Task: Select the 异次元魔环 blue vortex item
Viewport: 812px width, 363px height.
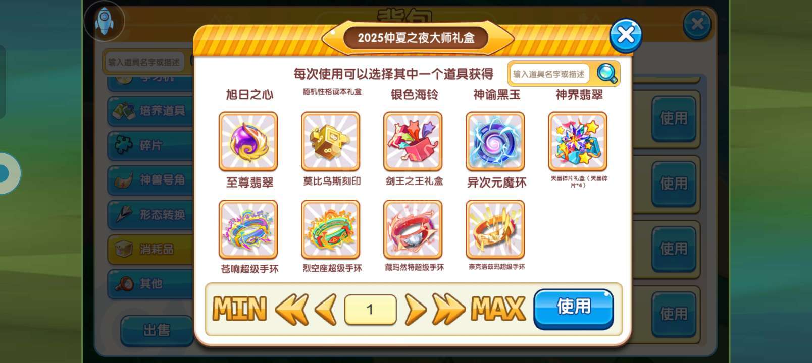Action: [x=495, y=142]
